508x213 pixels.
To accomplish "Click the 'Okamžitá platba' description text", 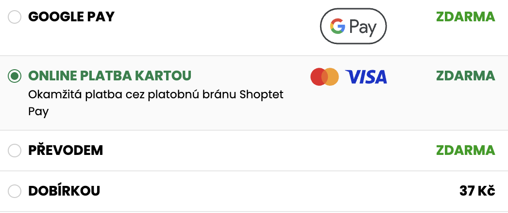I will [74, 94].
